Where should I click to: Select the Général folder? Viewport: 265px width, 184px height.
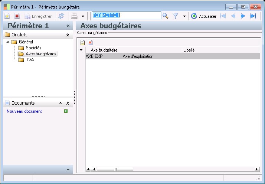(22, 42)
